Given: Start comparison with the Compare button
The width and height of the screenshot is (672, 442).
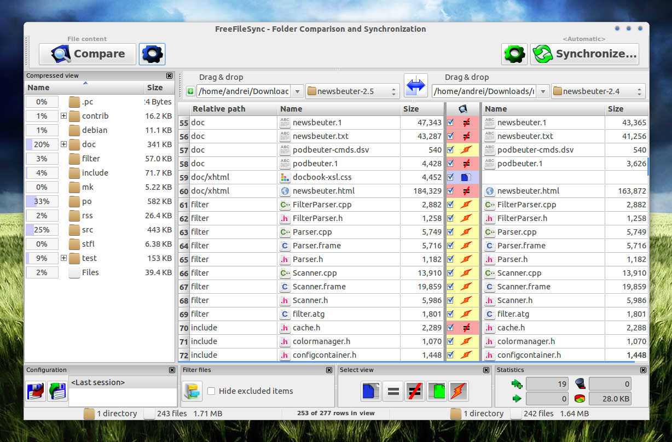Looking at the screenshot, I should (x=88, y=54).
